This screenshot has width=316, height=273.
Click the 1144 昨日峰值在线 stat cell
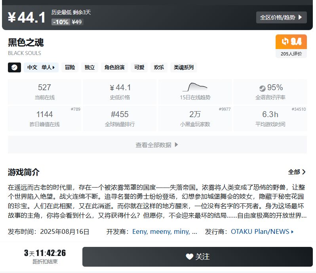click(x=44, y=119)
